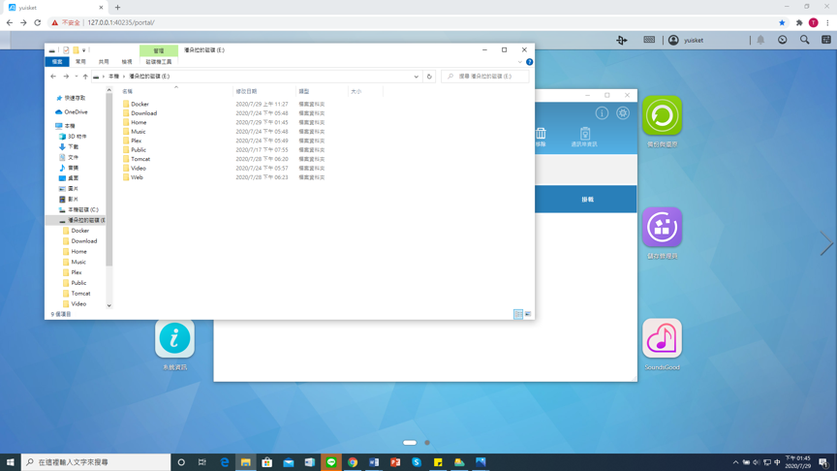Click the Properties icon in title bar

(66, 50)
